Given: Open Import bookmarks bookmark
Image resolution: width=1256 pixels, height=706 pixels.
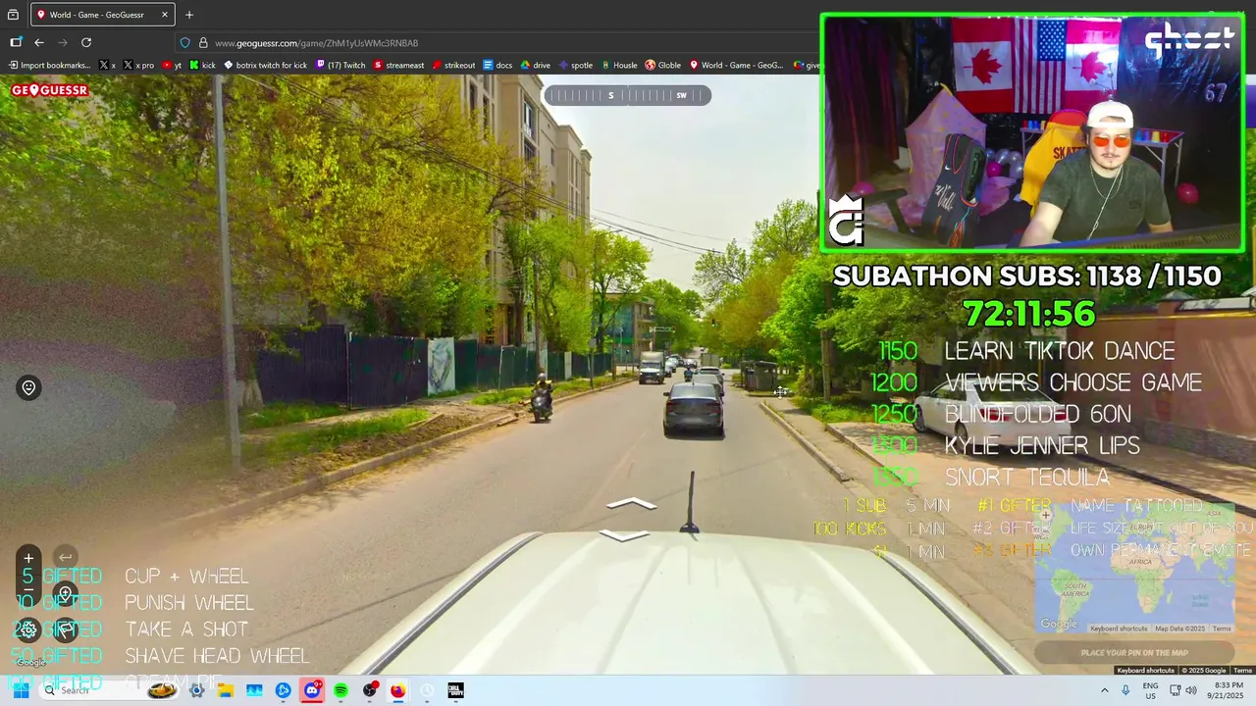Looking at the screenshot, I should click(49, 66).
